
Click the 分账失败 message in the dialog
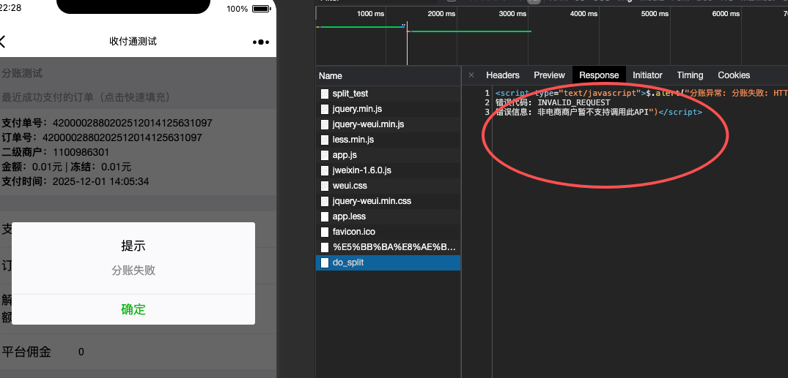pyautogui.click(x=133, y=271)
